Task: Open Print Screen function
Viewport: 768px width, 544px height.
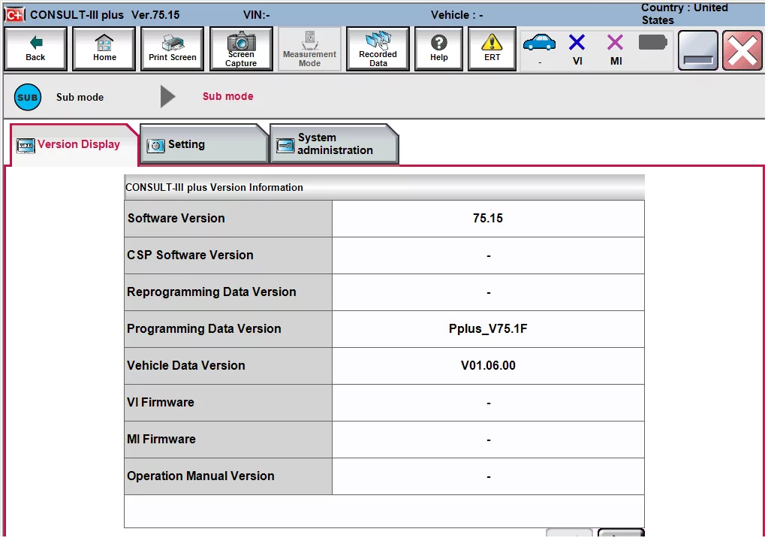Action: pos(172,48)
